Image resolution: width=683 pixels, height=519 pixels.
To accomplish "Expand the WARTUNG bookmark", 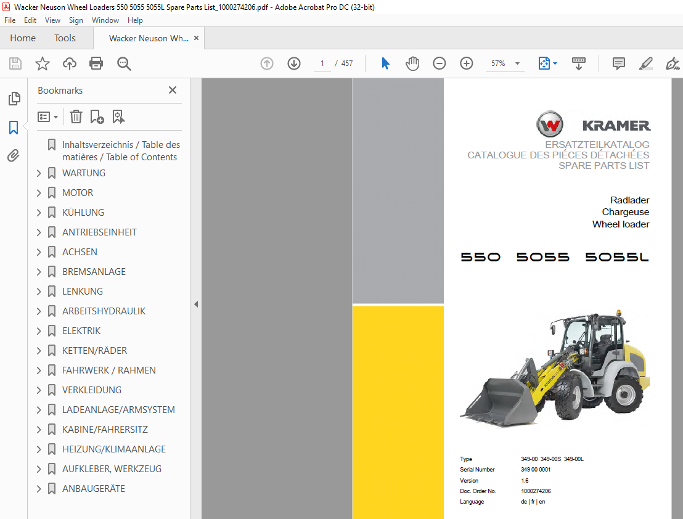I will (39, 173).
